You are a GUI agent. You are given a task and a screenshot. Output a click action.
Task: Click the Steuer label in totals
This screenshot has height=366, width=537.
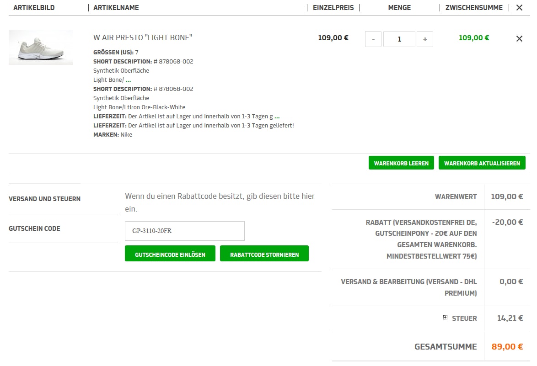click(464, 318)
